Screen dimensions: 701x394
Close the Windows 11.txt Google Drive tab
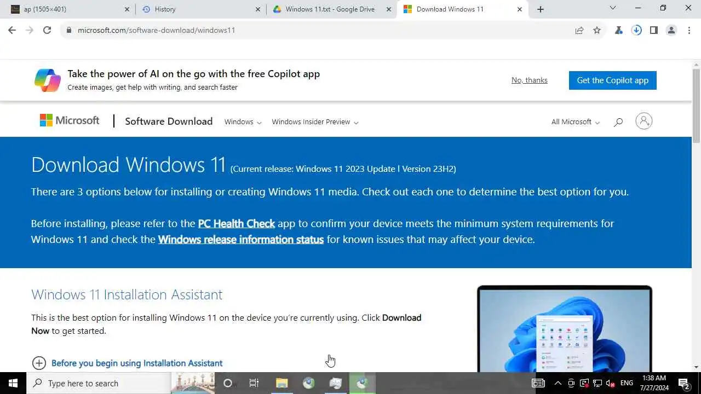(389, 9)
